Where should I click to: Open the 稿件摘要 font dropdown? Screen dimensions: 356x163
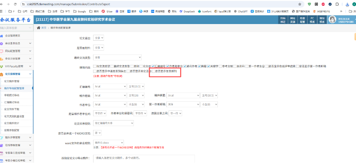tap(183, 96)
